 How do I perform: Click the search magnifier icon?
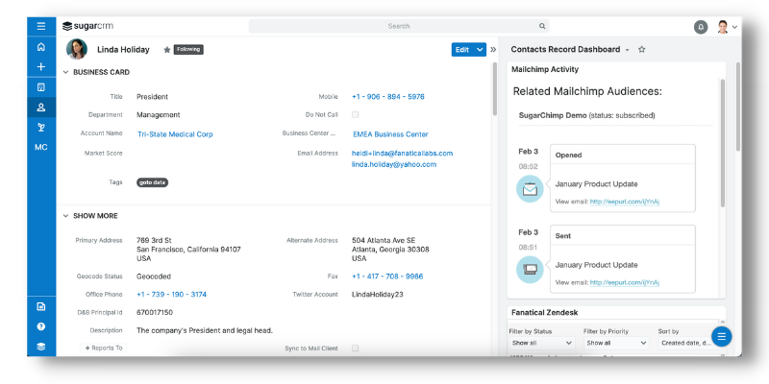pos(542,27)
